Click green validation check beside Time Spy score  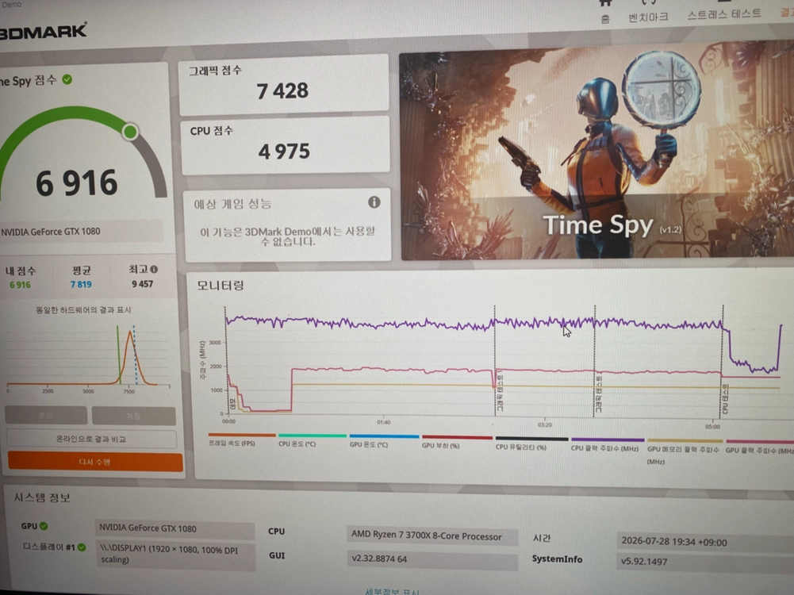[x=67, y=79]
